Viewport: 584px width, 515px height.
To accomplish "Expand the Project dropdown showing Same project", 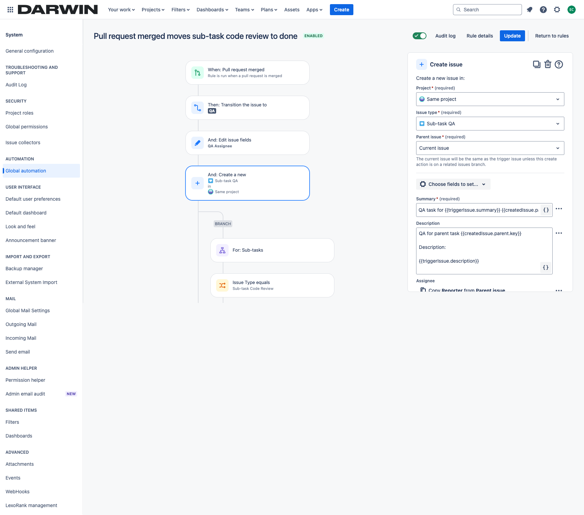I will (x=490, y=99).
